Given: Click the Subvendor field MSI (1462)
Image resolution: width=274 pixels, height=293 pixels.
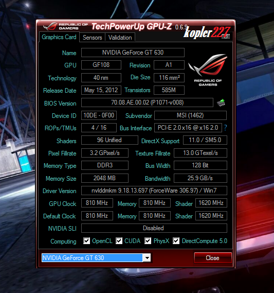Looking at the screenshot, I should (190, 115).
